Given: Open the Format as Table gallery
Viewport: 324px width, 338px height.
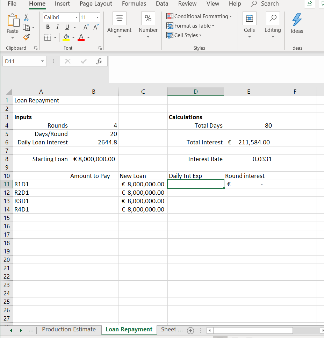Looking at the screenshot, I should pyautogui.click(x=190, y=26).
